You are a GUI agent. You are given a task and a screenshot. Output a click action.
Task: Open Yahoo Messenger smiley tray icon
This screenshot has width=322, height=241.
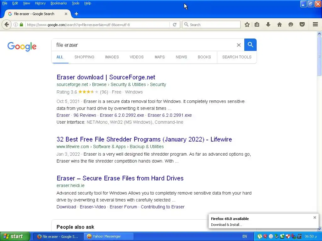271,237
